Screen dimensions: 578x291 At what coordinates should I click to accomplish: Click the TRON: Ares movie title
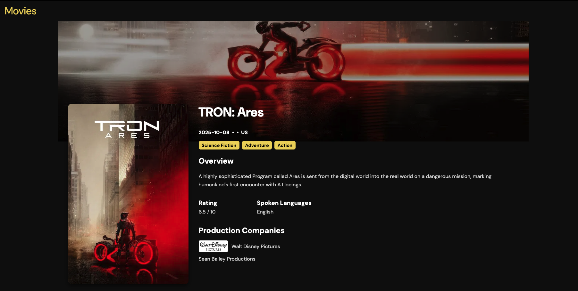coord(231,112)
